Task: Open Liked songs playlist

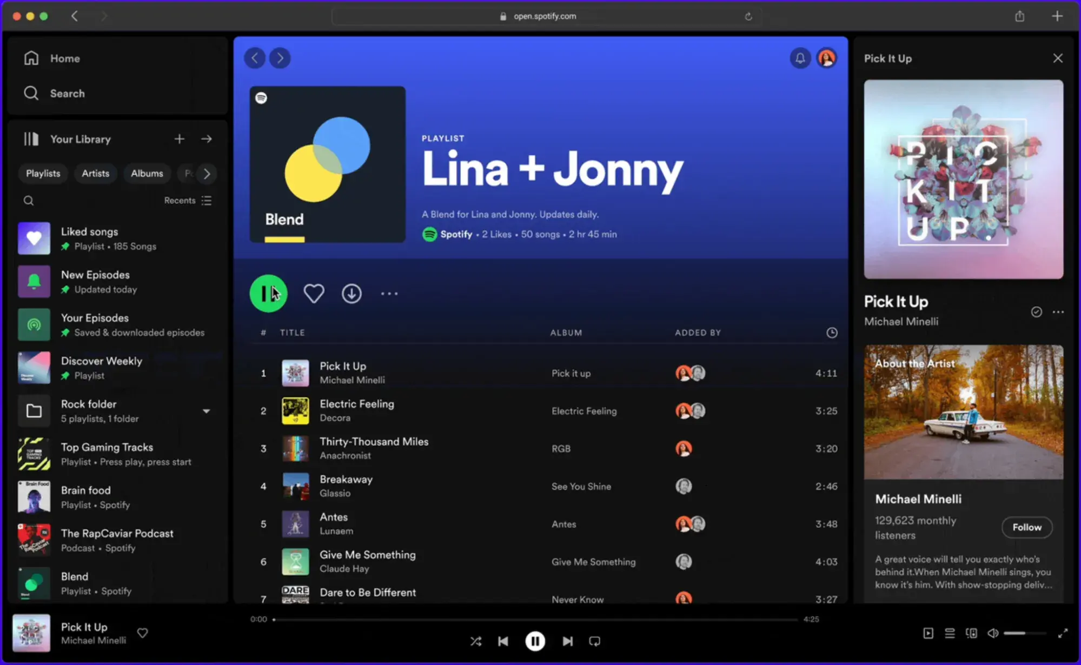Action: click(117, 238)
